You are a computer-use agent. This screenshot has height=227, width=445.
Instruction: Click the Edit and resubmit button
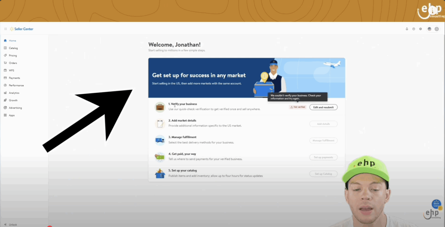pos(323,107)
